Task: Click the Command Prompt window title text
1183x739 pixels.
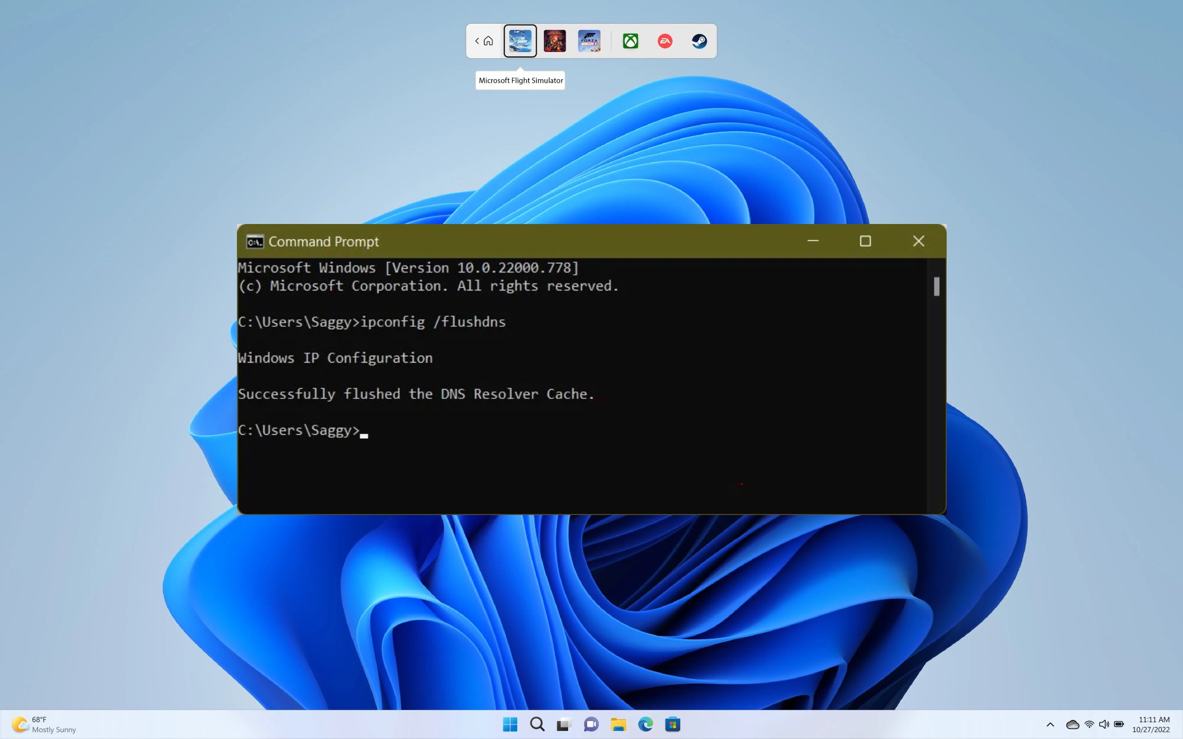Action: (x=324, y=242)
